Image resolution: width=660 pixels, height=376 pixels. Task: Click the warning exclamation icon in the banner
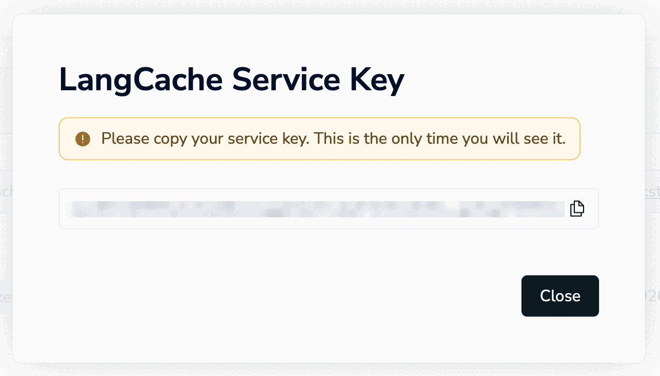(x=83, y=139)
